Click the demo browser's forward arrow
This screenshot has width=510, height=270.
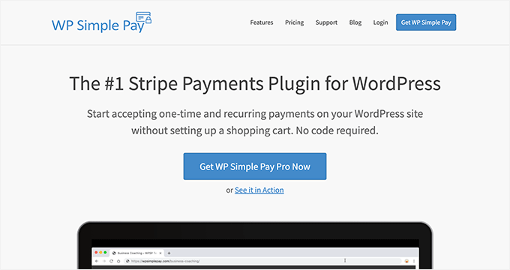[104, 261]
